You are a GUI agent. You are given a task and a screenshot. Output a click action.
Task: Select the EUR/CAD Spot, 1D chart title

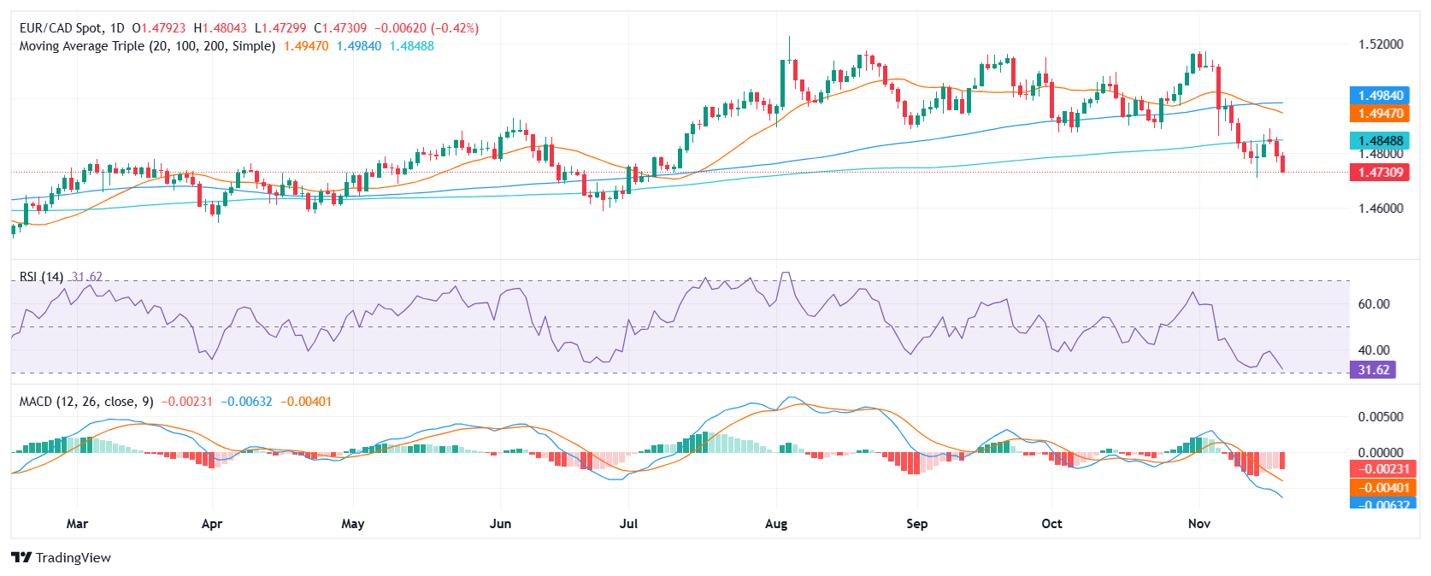pyautogui.click(x=72, y=28)
